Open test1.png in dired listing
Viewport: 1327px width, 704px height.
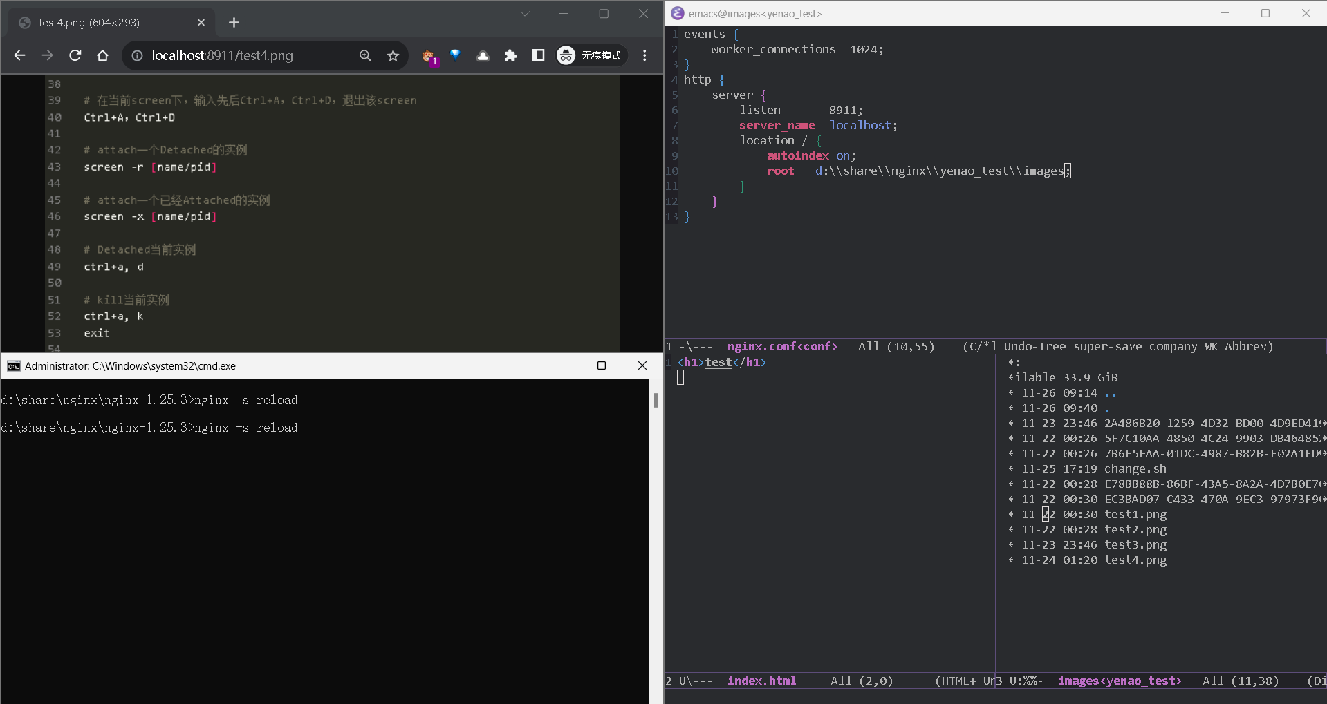click(1135, 514)
